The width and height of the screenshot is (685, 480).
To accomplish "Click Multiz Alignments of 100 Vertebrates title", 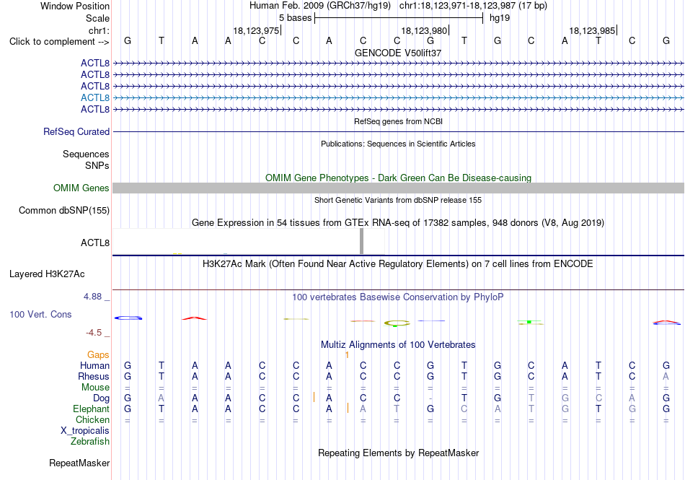I will click(398, 345).
